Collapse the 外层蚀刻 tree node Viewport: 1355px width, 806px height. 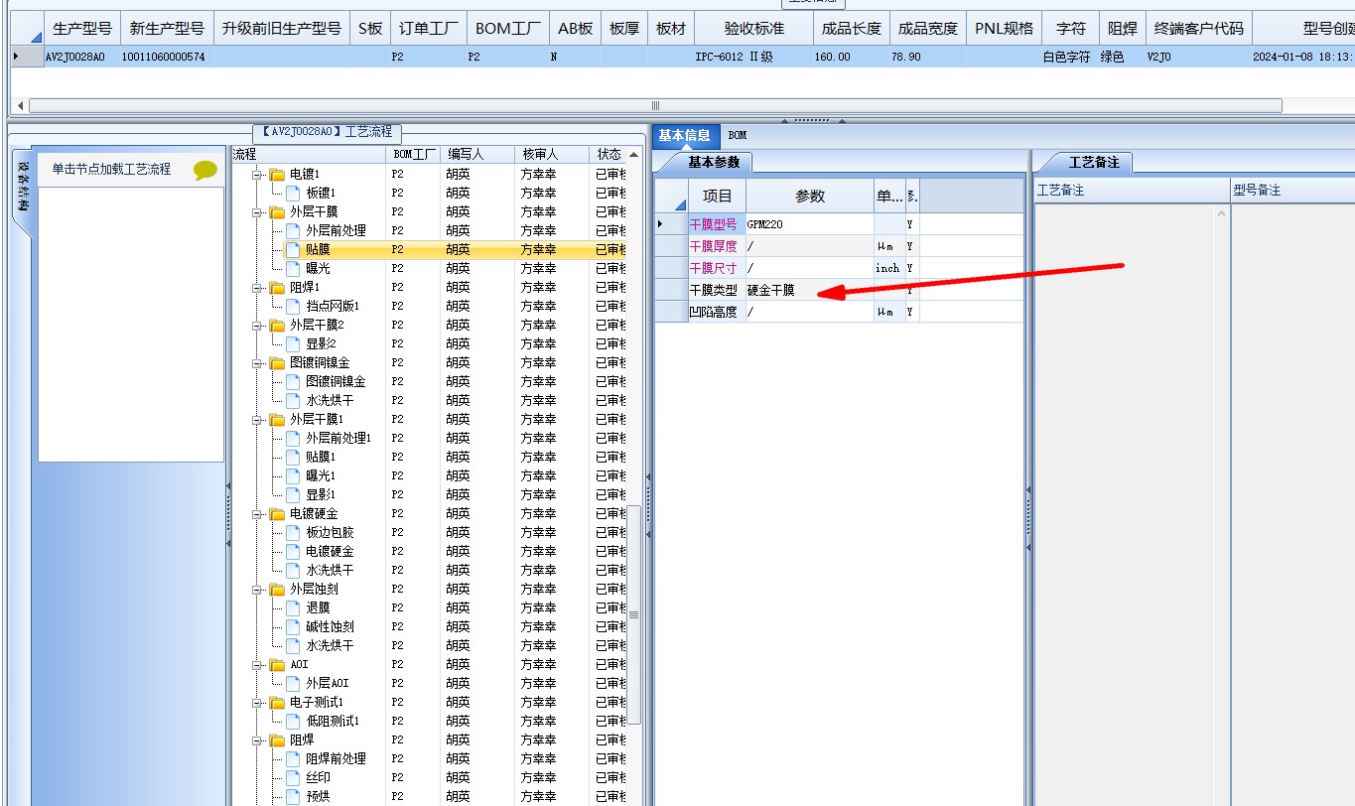point(258,590)
